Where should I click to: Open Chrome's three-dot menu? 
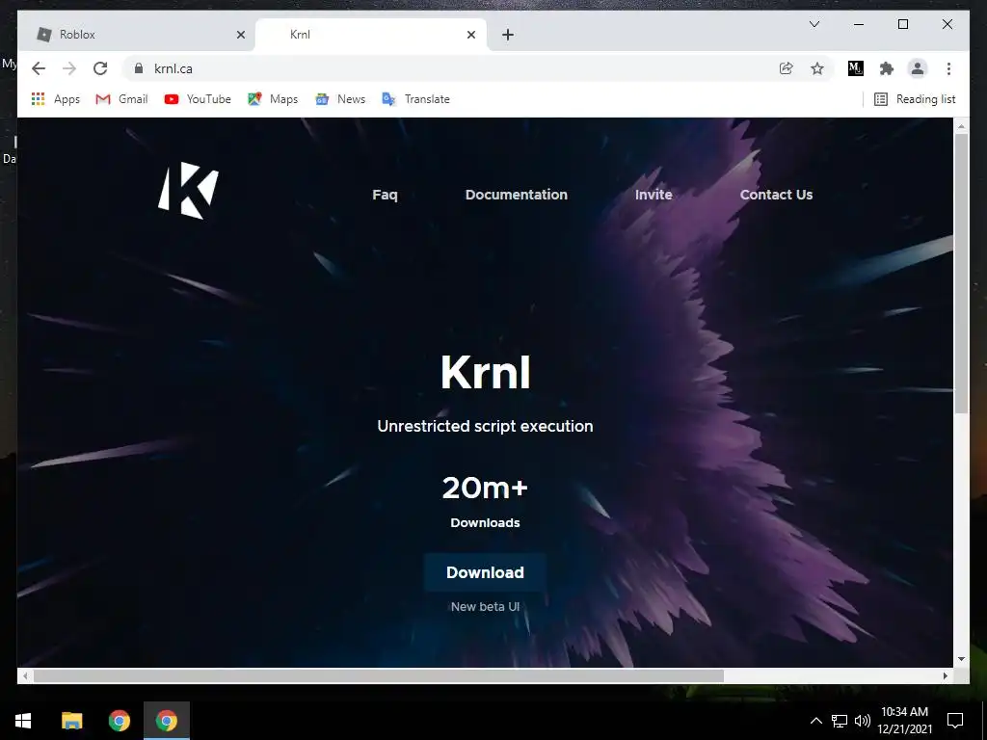[948, 68]
